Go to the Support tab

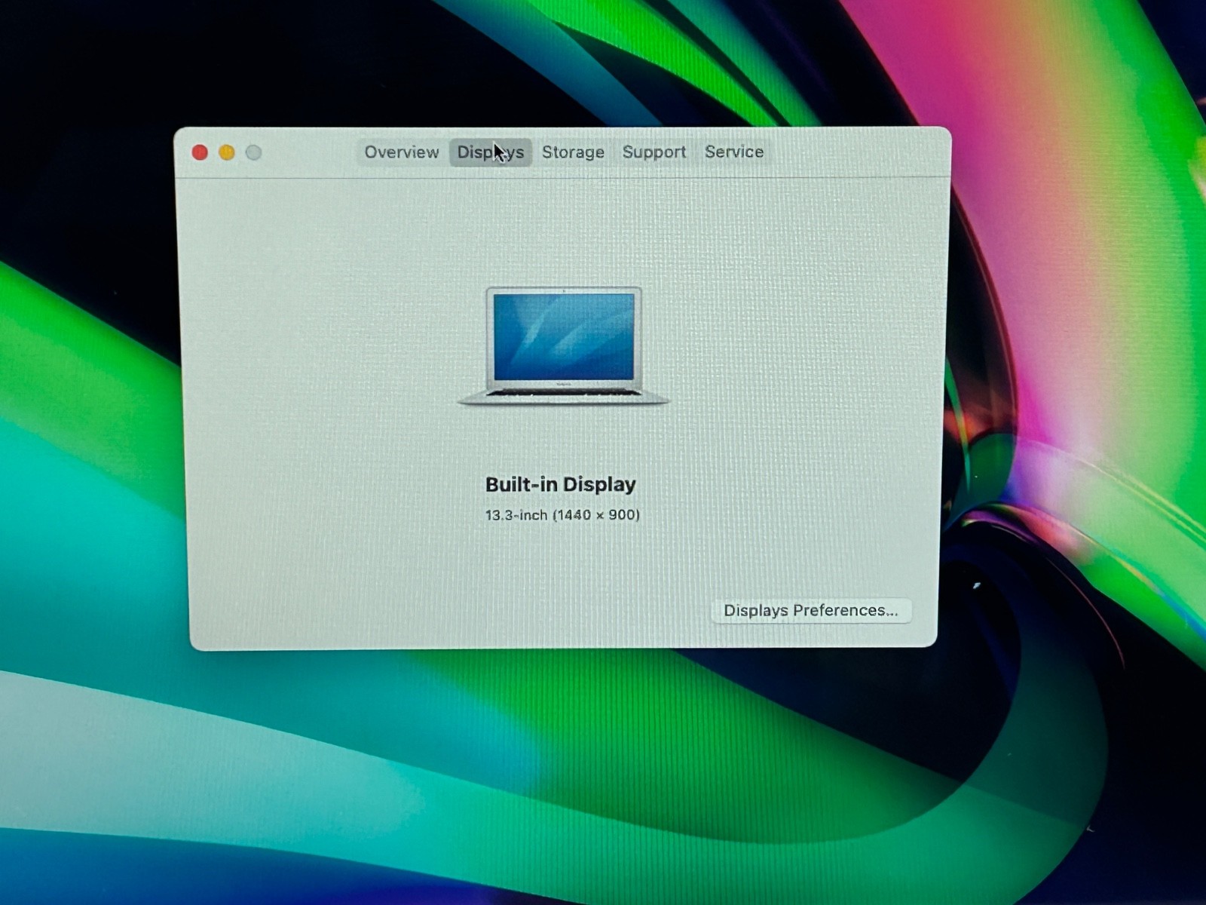pos(654,152)
